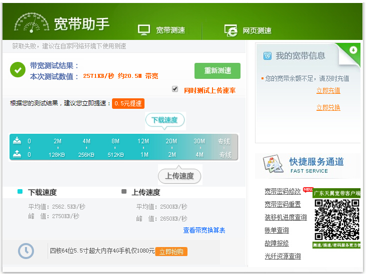The image size is (366, 274).
Task: Open the 宽带密码修改 link
Action: point(282,191)
